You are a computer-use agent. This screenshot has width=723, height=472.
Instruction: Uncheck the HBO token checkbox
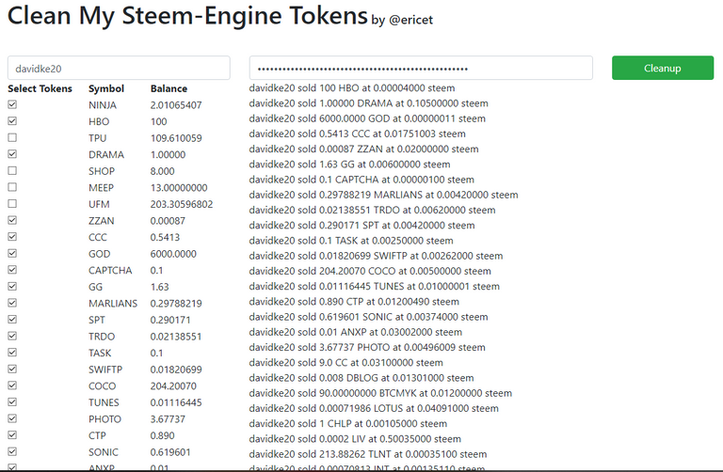12,121
